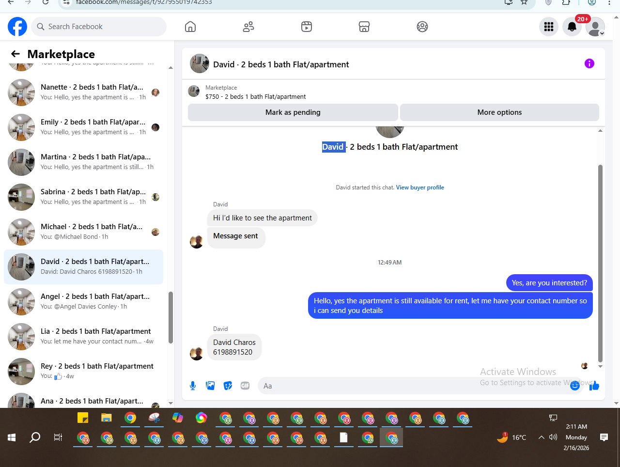Open the nine-dot Menu grid icon

point(549,27)
